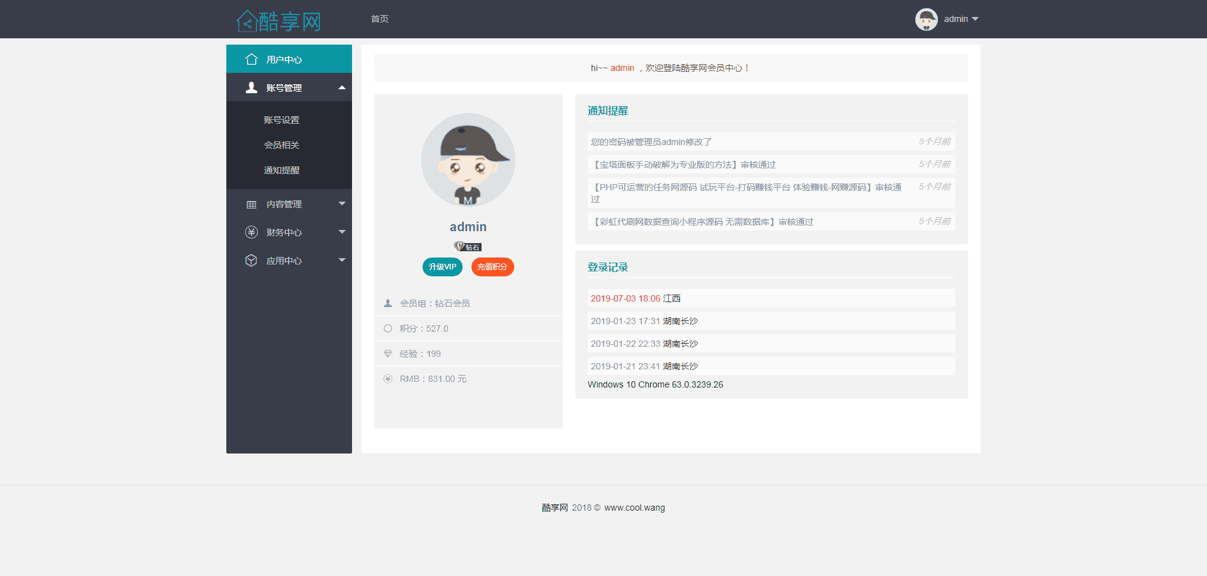Viewport: 1207px width, 576px height.
Task: Select the hexagon icon beside 应用中心
Action: 251,260
